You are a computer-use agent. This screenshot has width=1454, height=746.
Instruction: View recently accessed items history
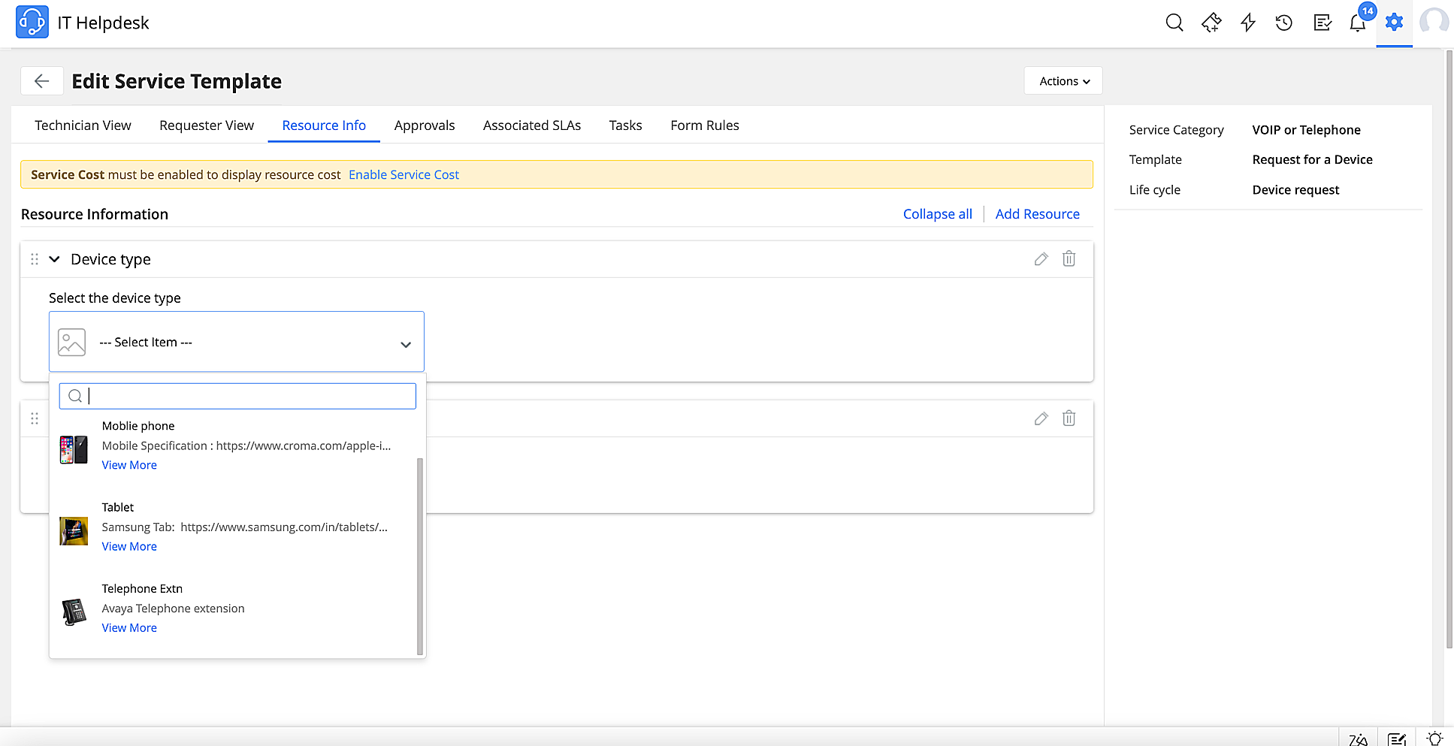tap(1283, 23)
